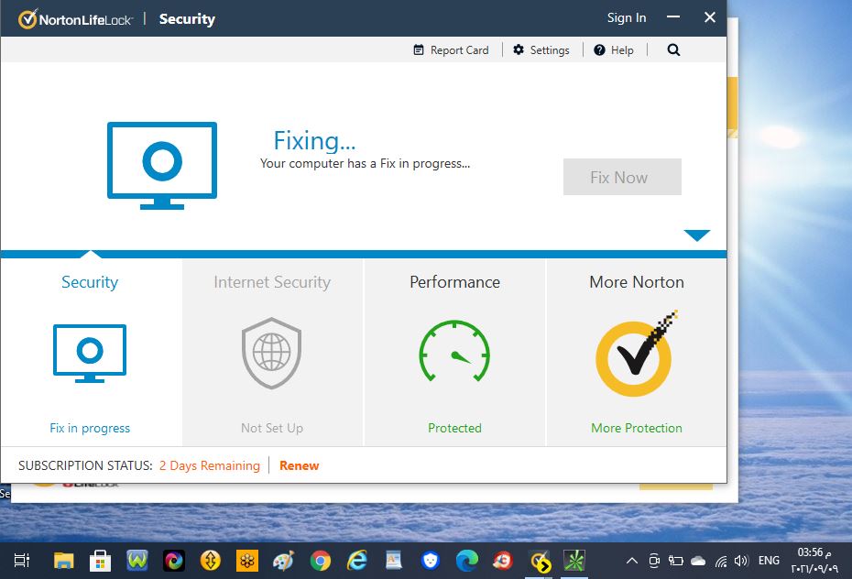The width and height of the screenshot is (852, 579).
Task: Open the red circular app on taskbar
Action: click(503, 561)
